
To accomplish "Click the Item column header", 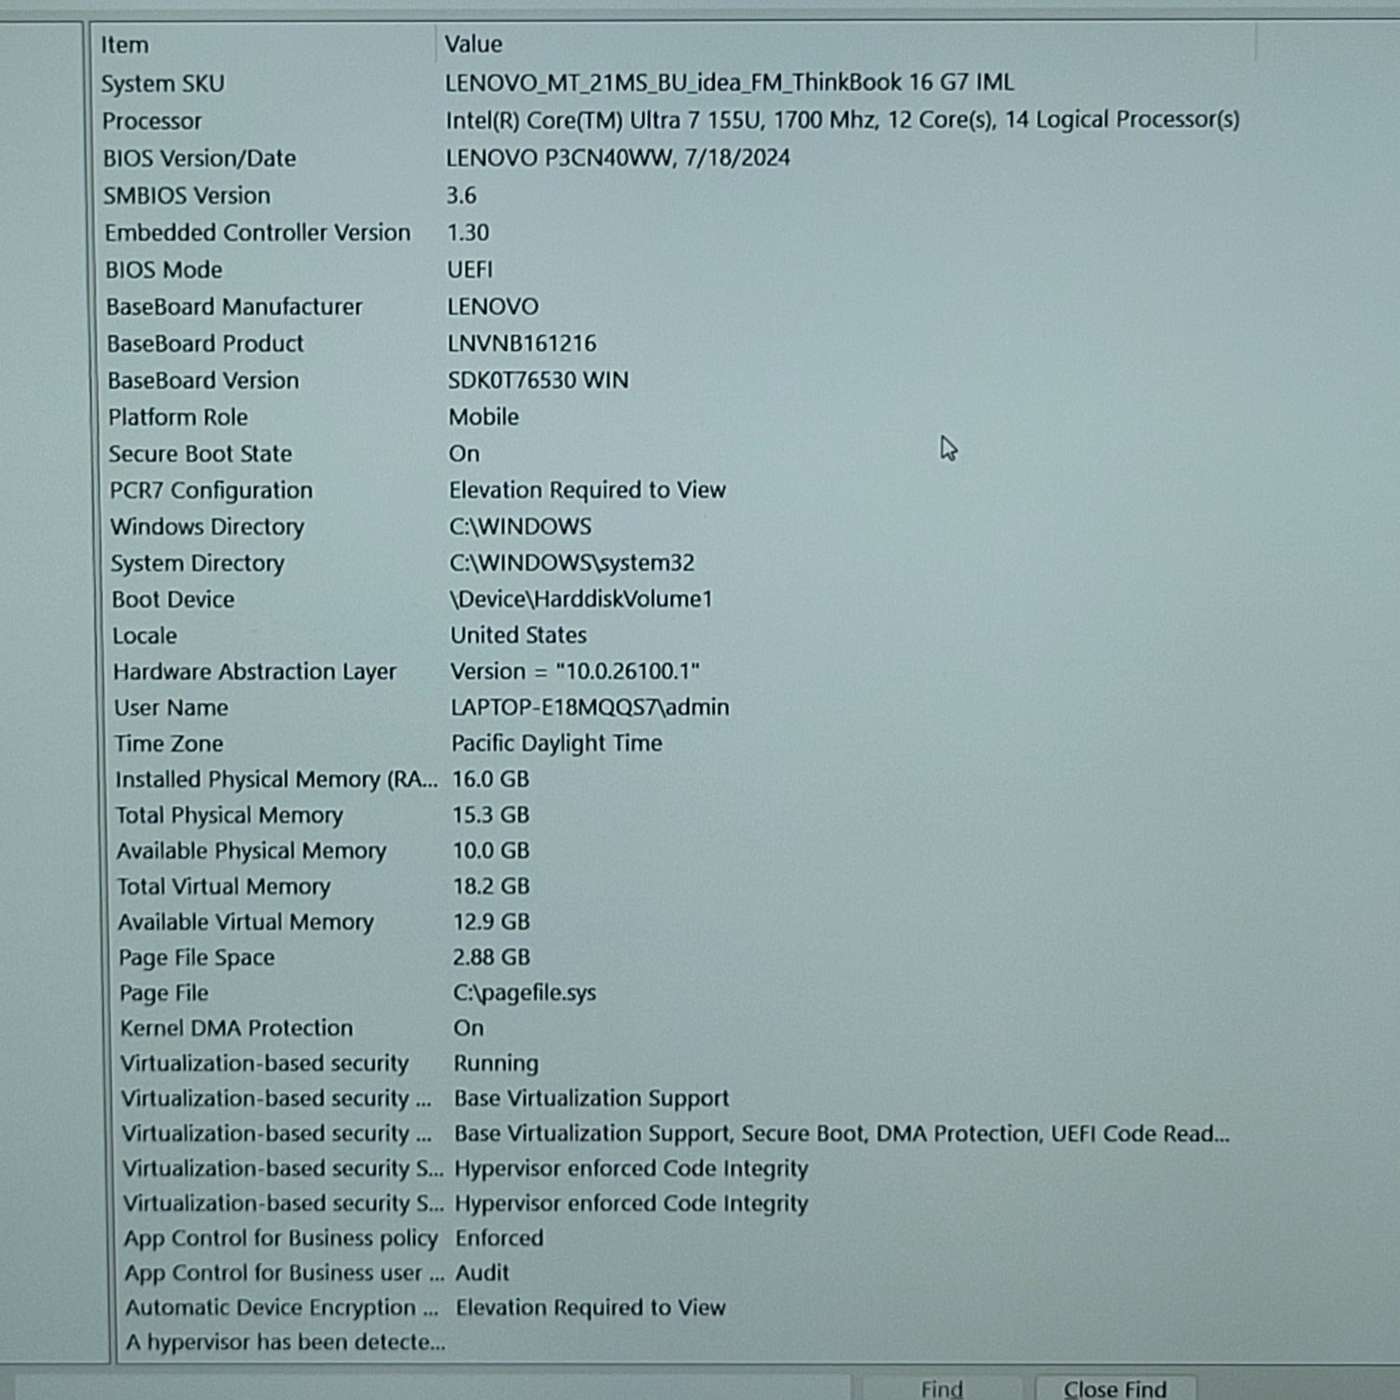I will (x=125, y=45).
